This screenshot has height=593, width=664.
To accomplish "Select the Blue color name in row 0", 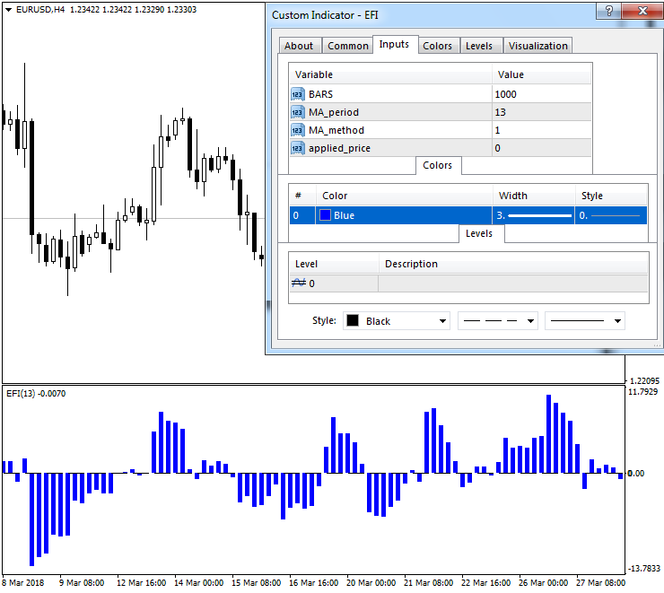I will coord(344,215).
